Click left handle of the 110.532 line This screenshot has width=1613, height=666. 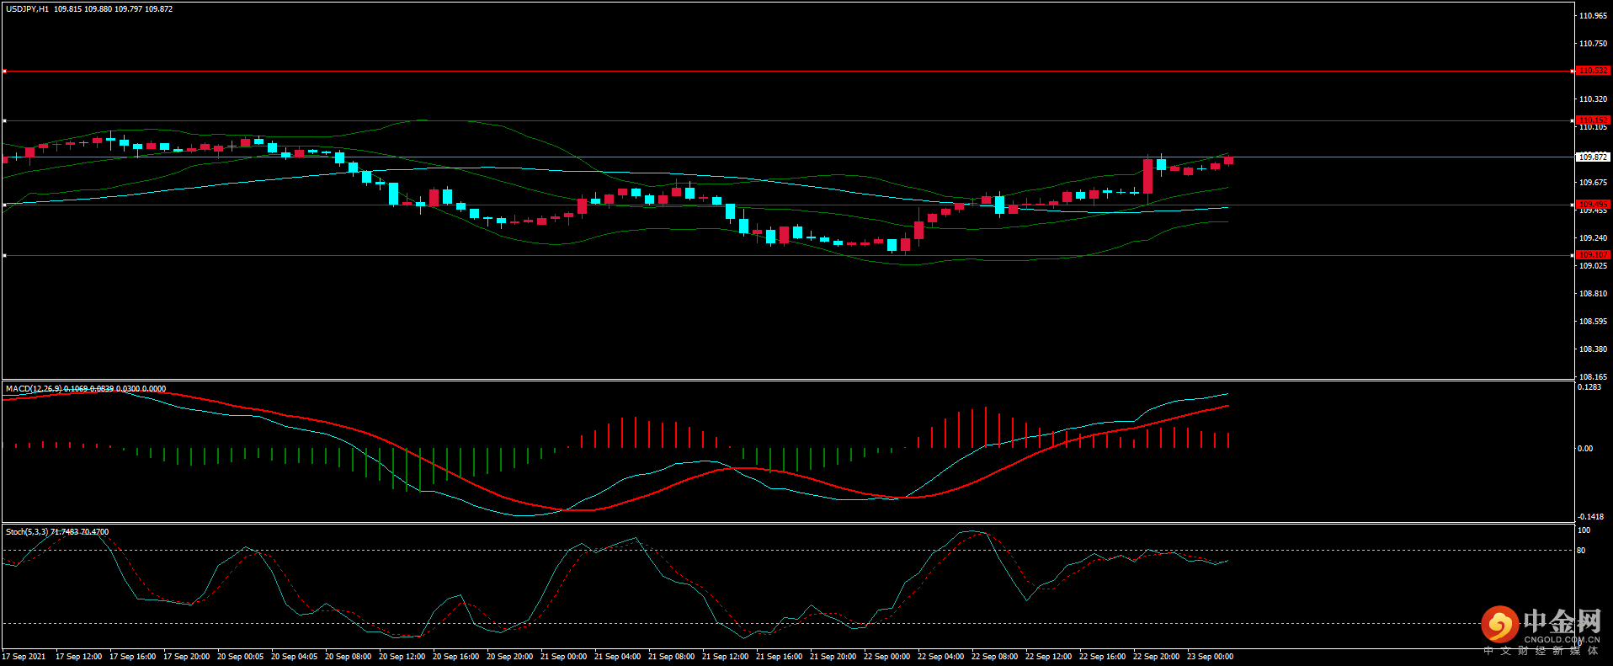(4, 72)
